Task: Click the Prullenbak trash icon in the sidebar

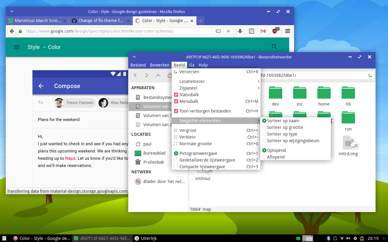Action: [x=138, y=162]
